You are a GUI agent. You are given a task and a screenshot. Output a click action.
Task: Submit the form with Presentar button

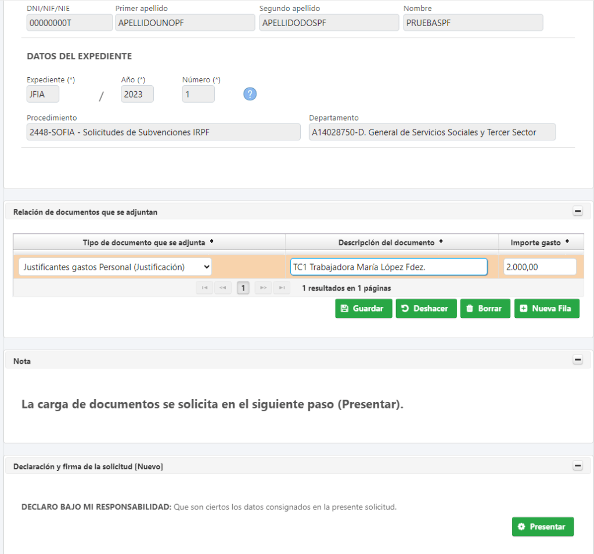pos(542,527)
